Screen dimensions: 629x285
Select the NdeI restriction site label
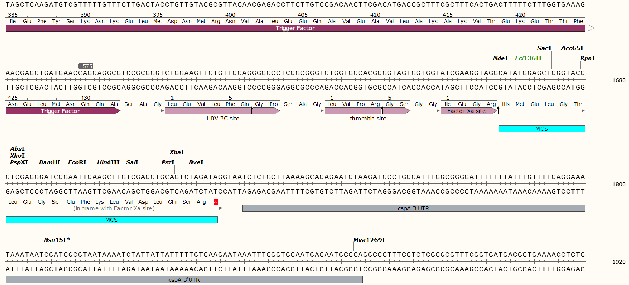[x=500, y=58]
